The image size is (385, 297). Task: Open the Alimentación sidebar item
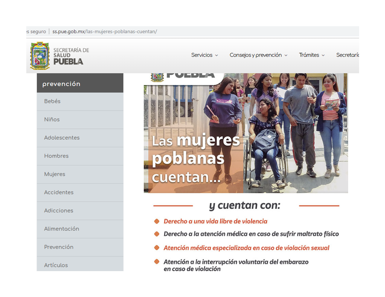pyautogui.click(x=62, y=229)
